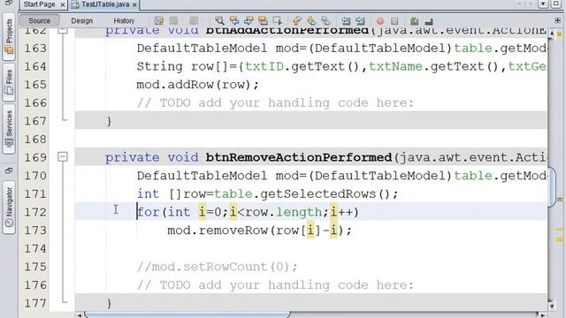Click the editor split icon at toolbar's right end
566x318 pixels.
coord(557,20)
